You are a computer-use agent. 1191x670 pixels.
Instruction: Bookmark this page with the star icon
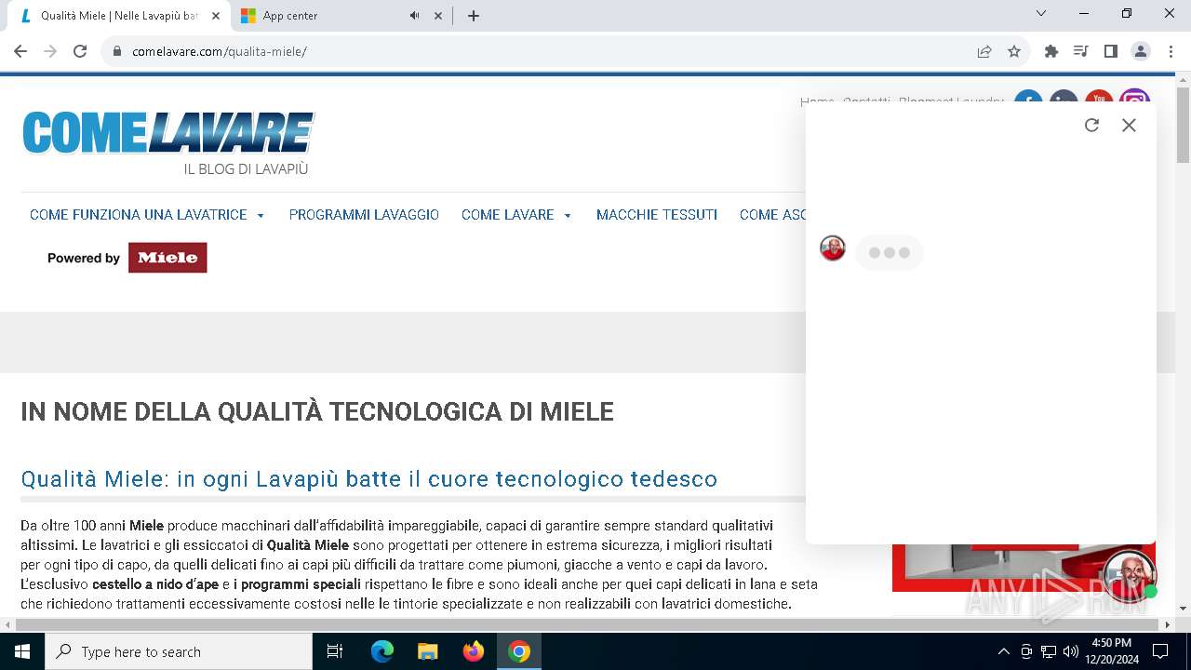(x=1014, y=51)
